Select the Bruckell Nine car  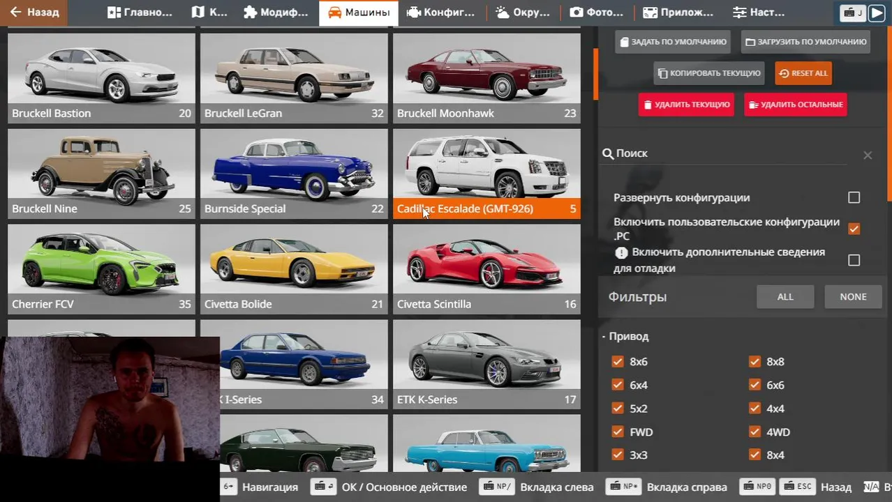click(x=101, y=174)
